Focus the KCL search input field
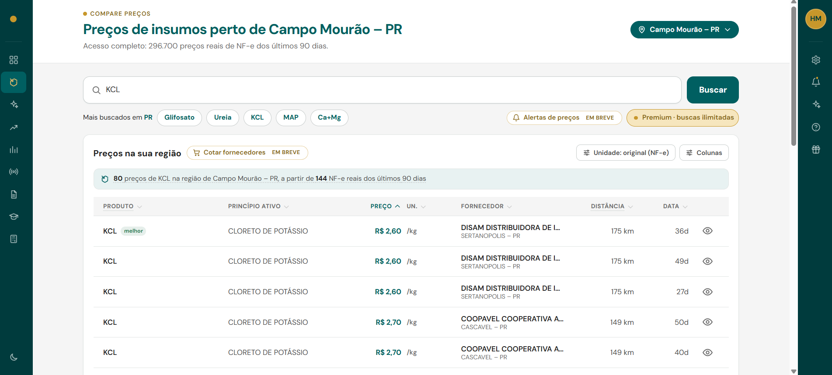Image resolution: width=832 pixels, height=375 pixels. (382, 90)
